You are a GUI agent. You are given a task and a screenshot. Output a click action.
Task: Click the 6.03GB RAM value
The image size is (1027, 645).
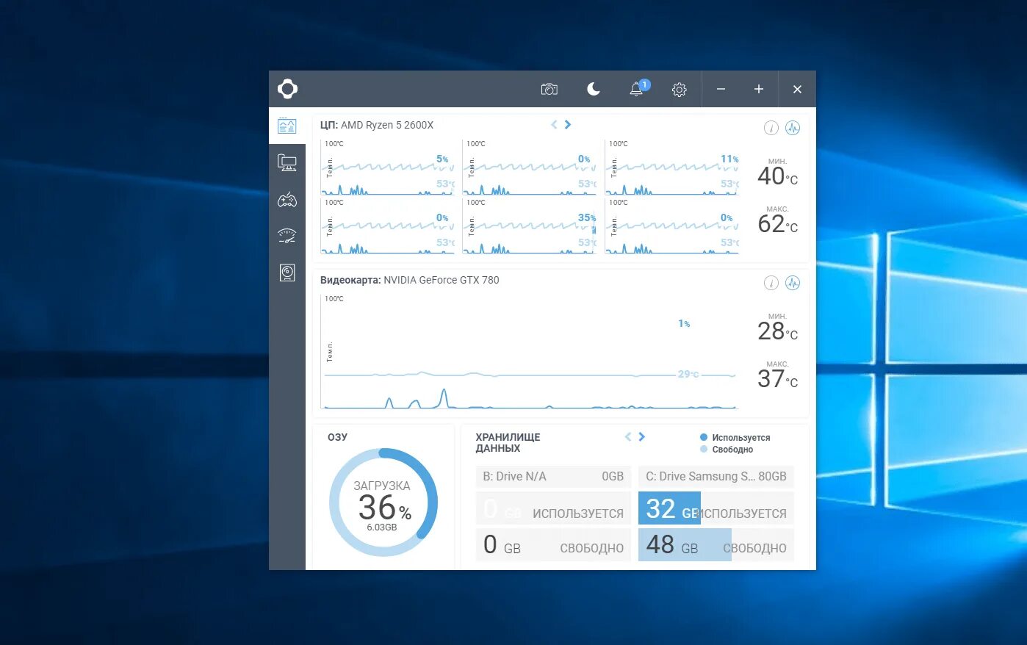(x=382, y=527)
